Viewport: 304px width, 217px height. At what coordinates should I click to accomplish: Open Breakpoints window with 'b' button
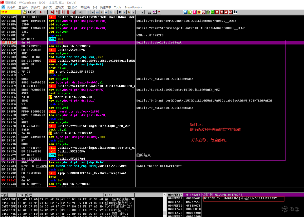click(x=129, y=12)
